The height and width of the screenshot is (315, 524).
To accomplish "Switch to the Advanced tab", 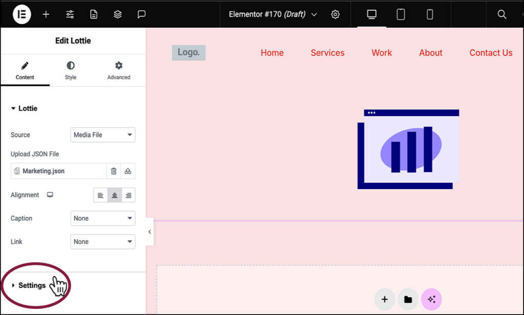I will coord(118,70).
